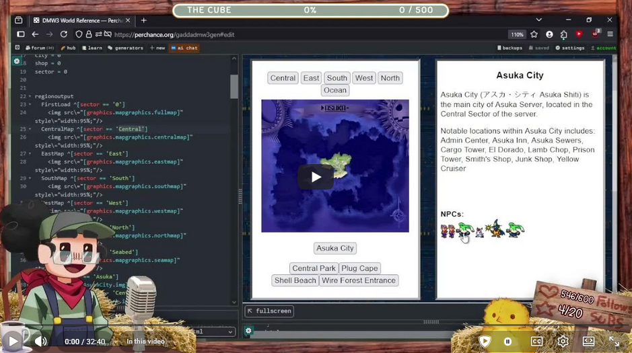Mute the video volume
Screen dimensions: 632x353
41,341
